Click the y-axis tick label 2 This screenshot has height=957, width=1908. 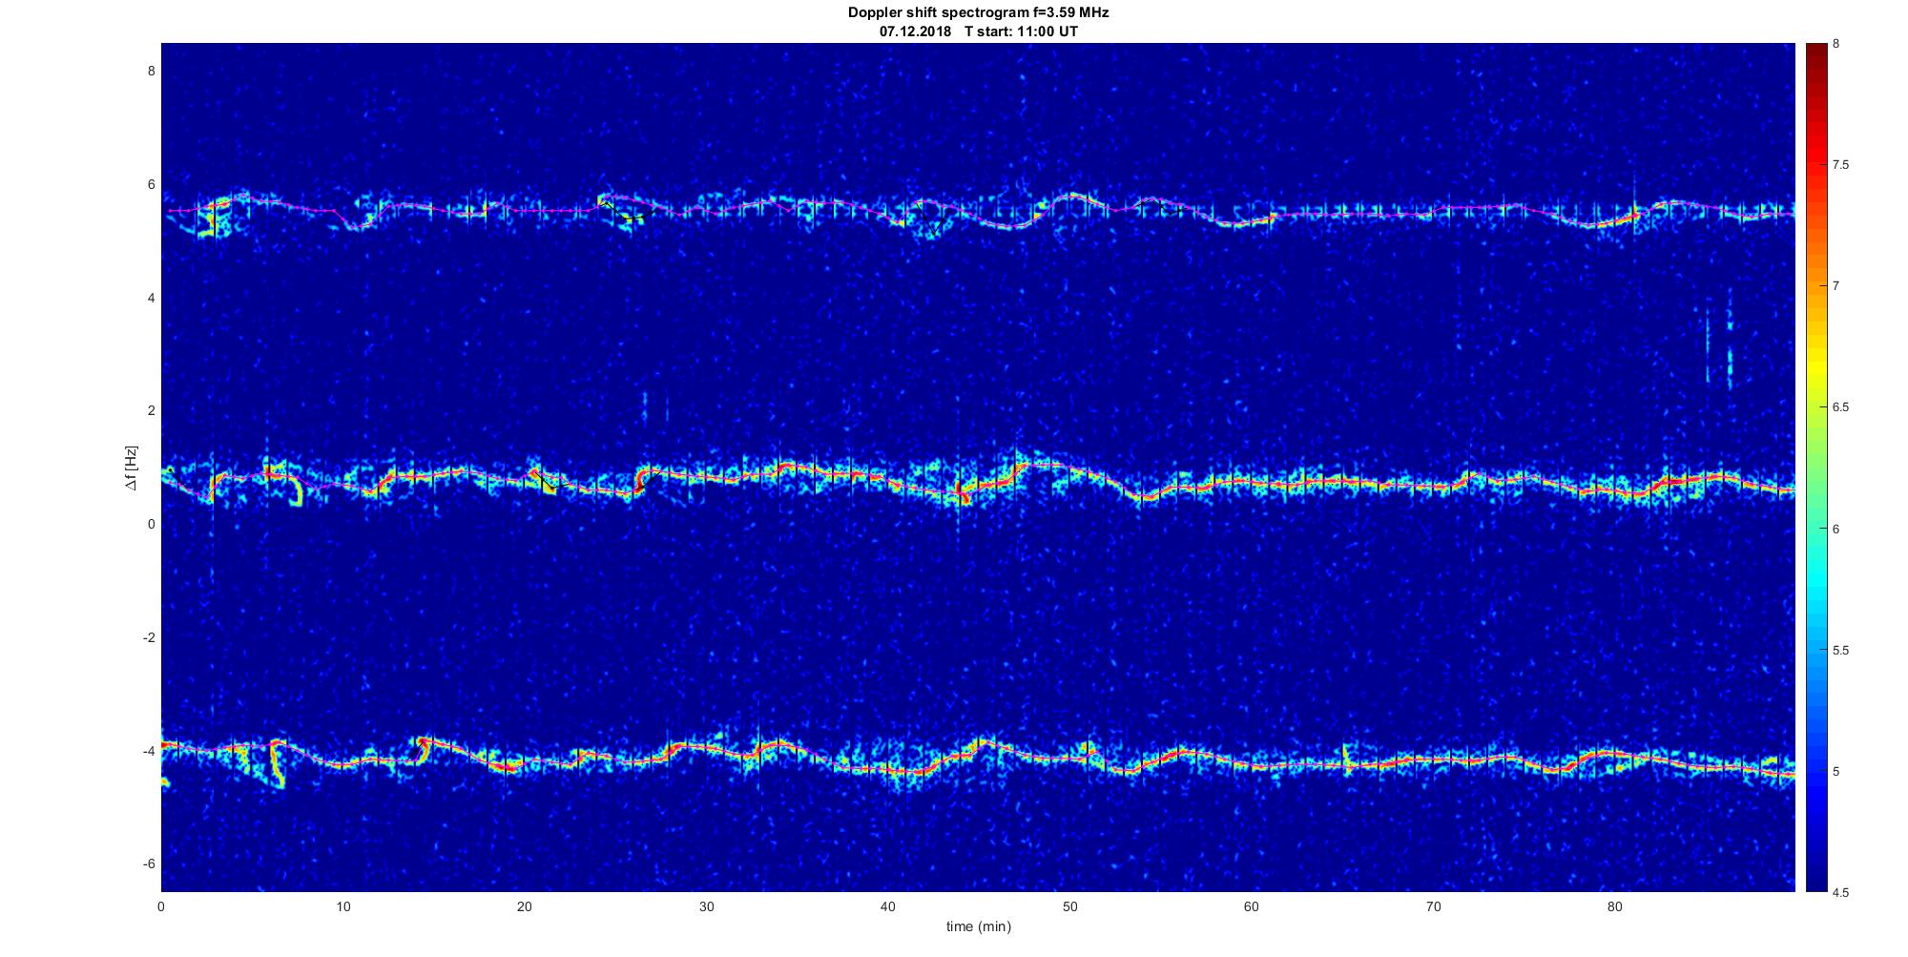(x=150, y=410)
